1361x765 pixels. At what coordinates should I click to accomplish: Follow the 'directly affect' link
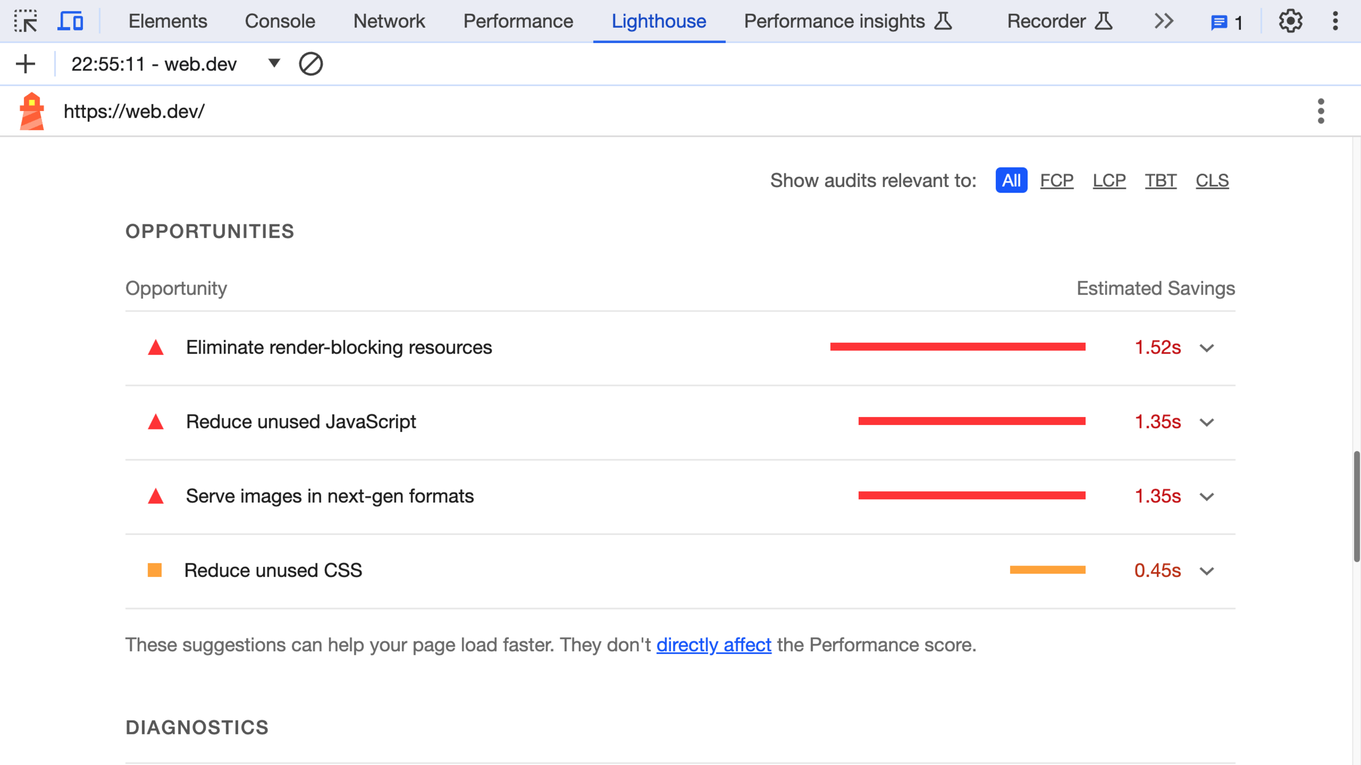pos(713,645)
